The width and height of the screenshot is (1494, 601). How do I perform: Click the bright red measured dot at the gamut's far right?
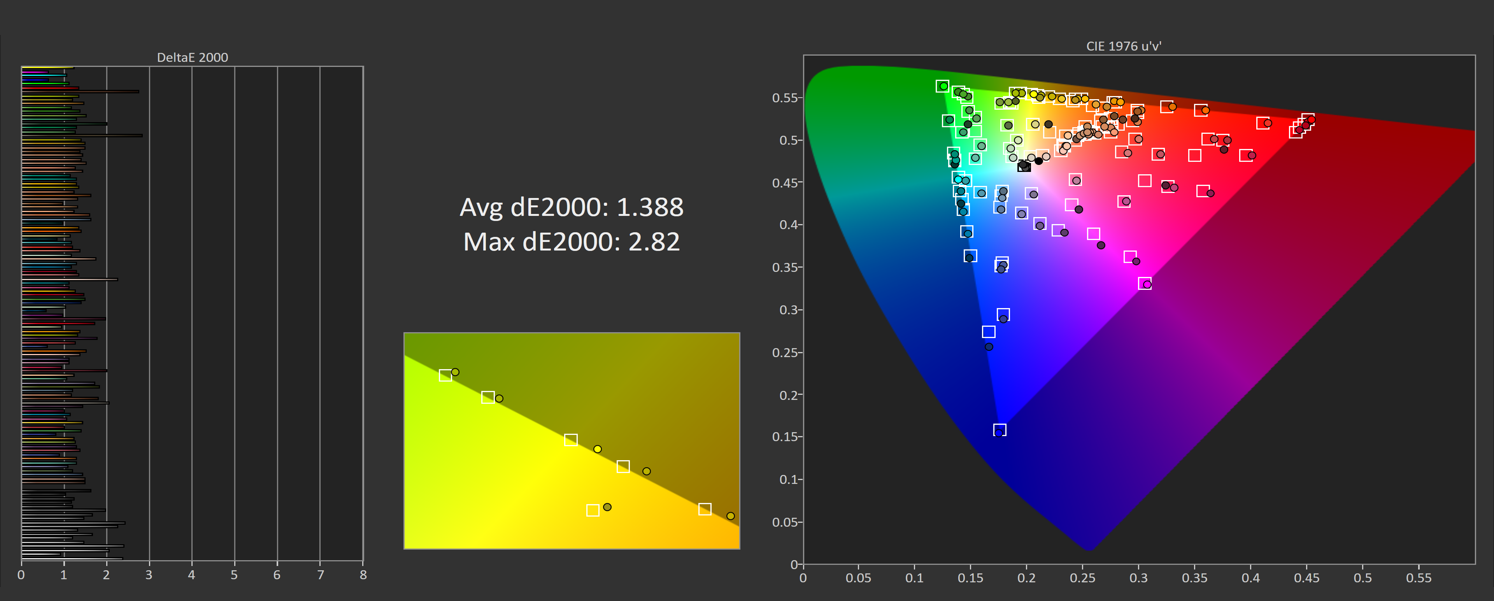(1311, 120)
